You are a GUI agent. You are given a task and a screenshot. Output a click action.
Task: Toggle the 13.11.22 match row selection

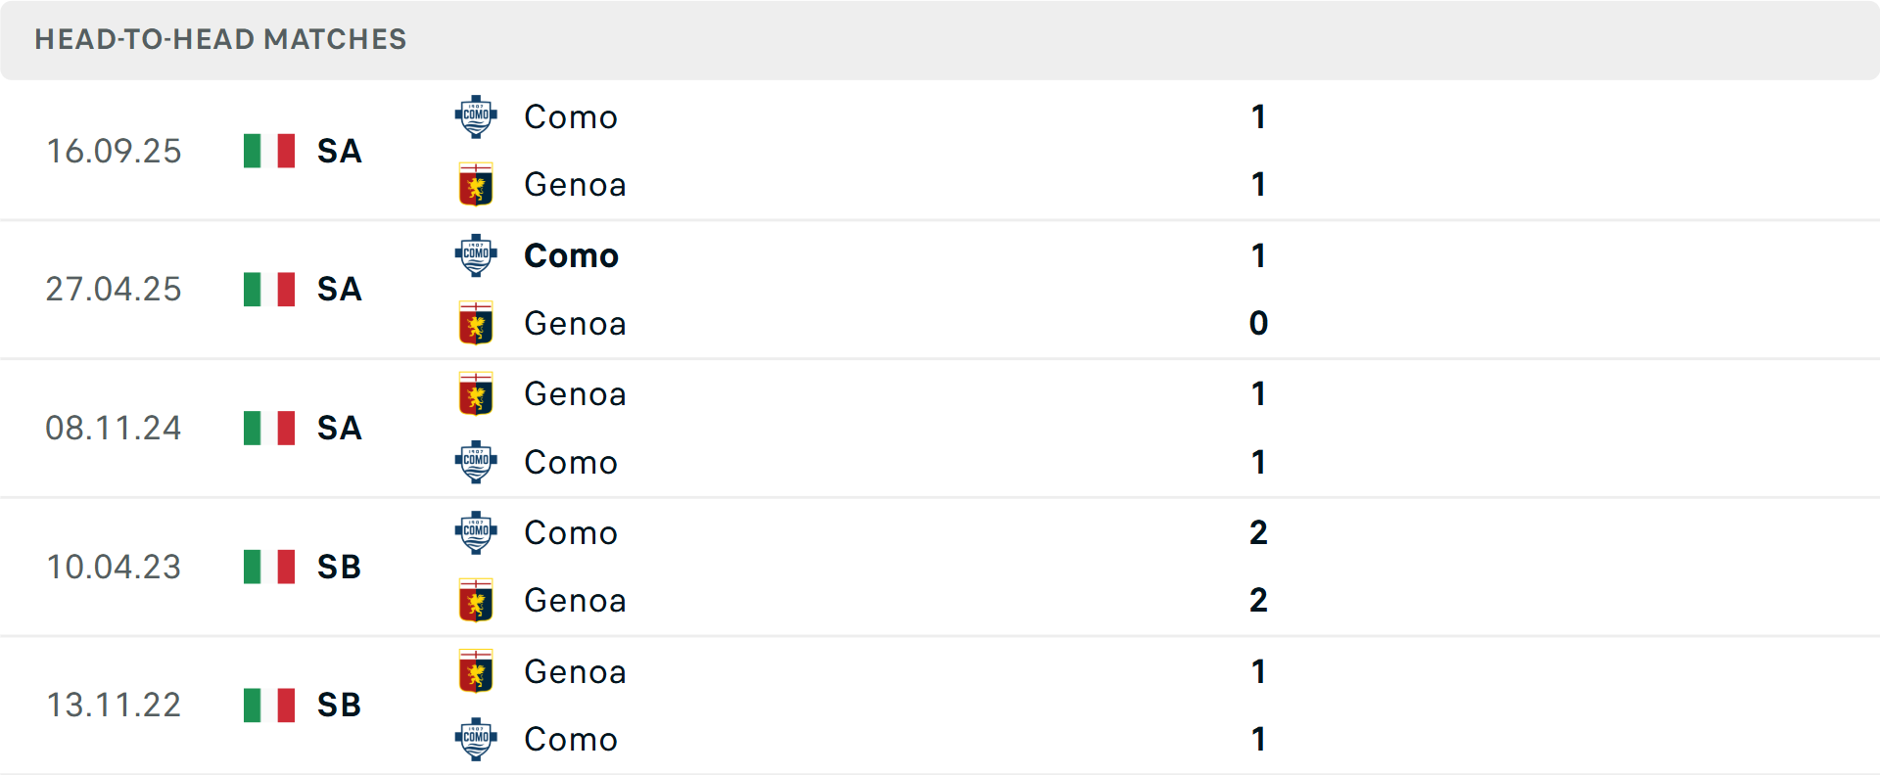click(x=940, y=705)
